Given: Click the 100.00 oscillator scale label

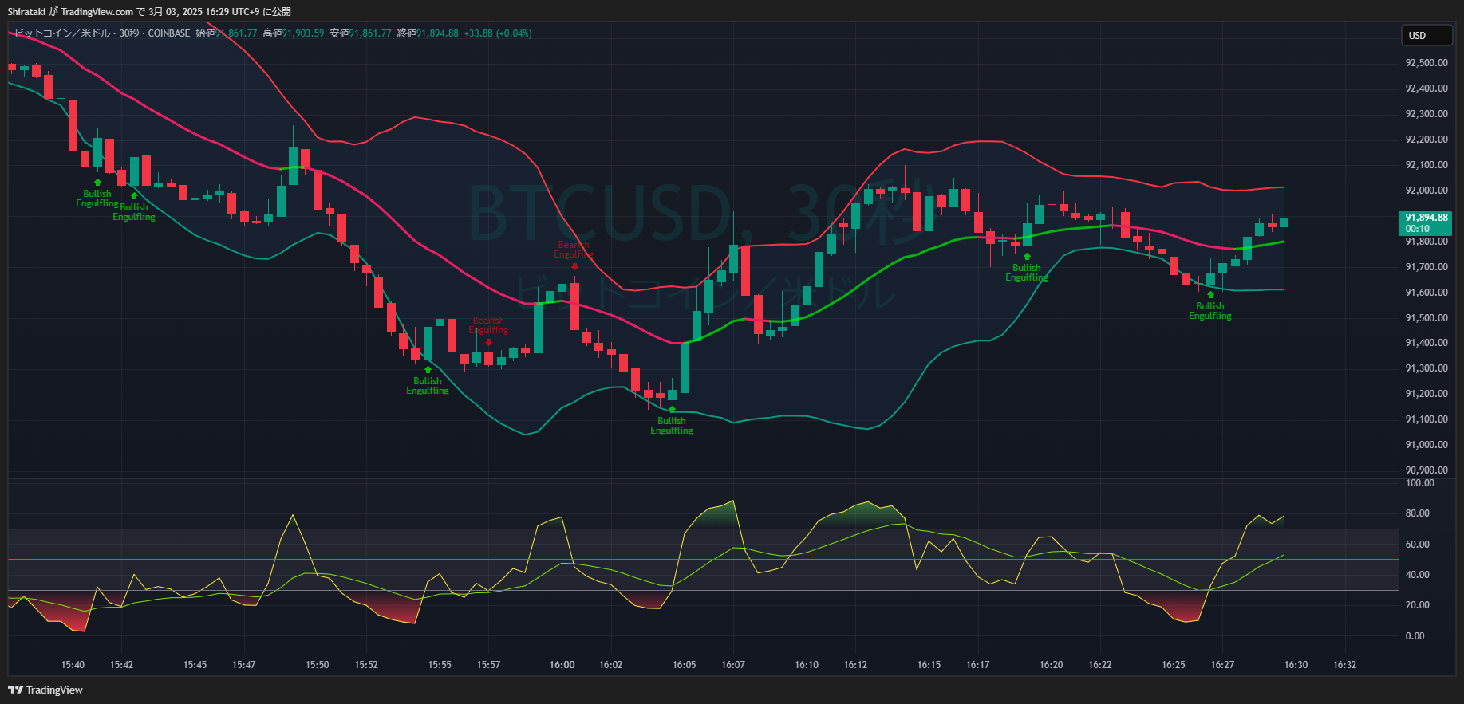Looking at the screenshot, I should tap(1420, 483).
